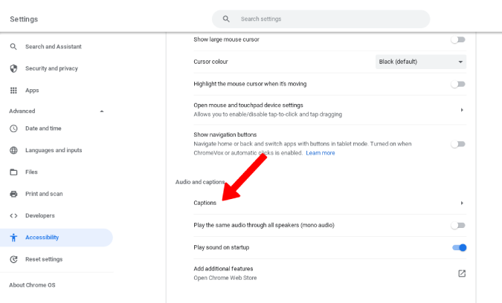Click the Cursor colour label

point(210,62)
